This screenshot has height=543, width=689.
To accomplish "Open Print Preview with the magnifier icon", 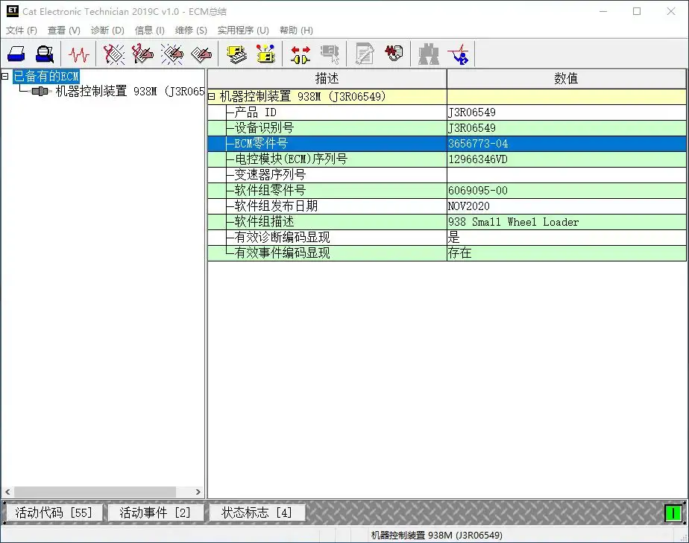I will click(45, 54).
